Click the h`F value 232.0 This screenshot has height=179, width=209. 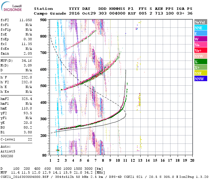[x=27, y=77]
